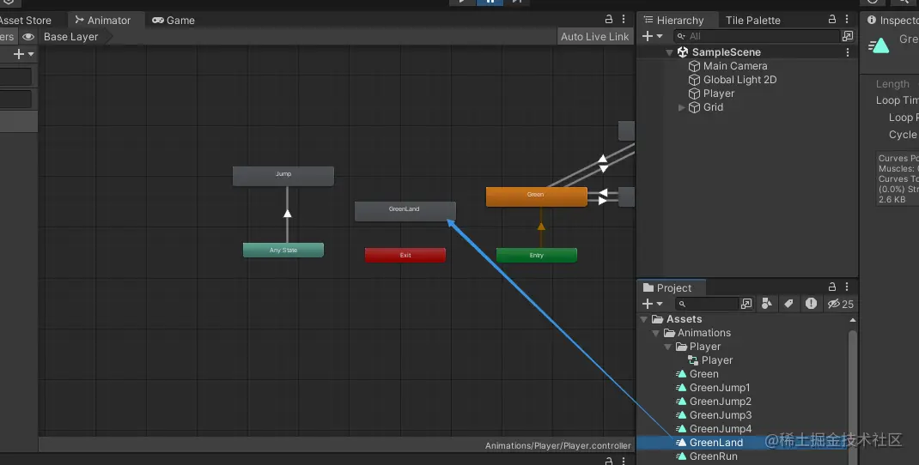Image resolution: width=919 pixels, height=465 pixels.
Task: Lock the Animator window with the padlock
Action: (609, 19)
